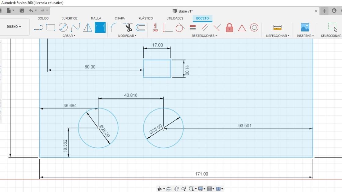Viewport: 342px width, 192px height.
Task: Apply the Equal constraint
Action: [193, 28]
